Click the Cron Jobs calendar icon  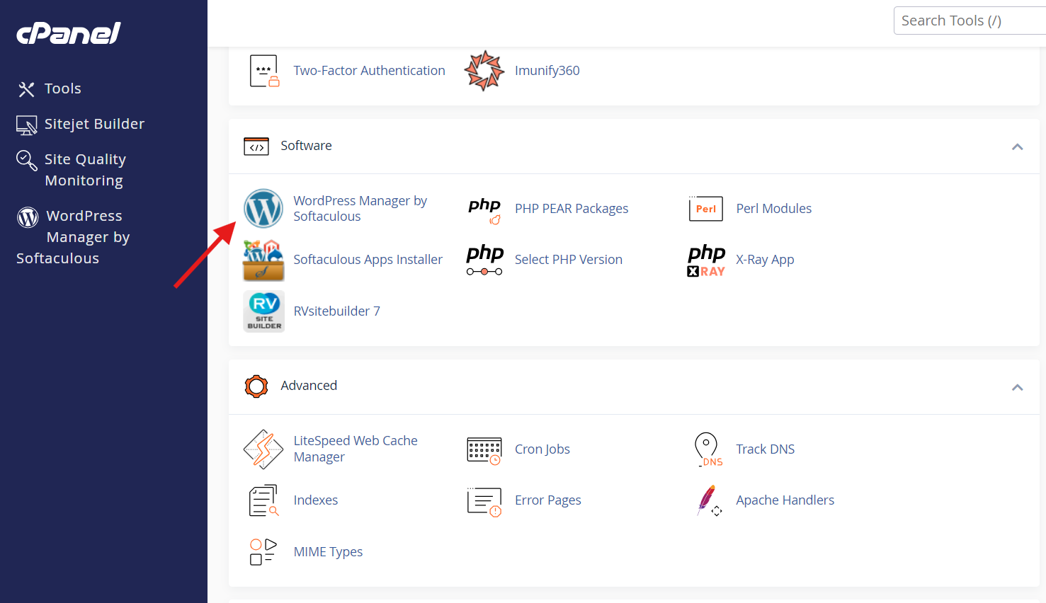(484, 450)
